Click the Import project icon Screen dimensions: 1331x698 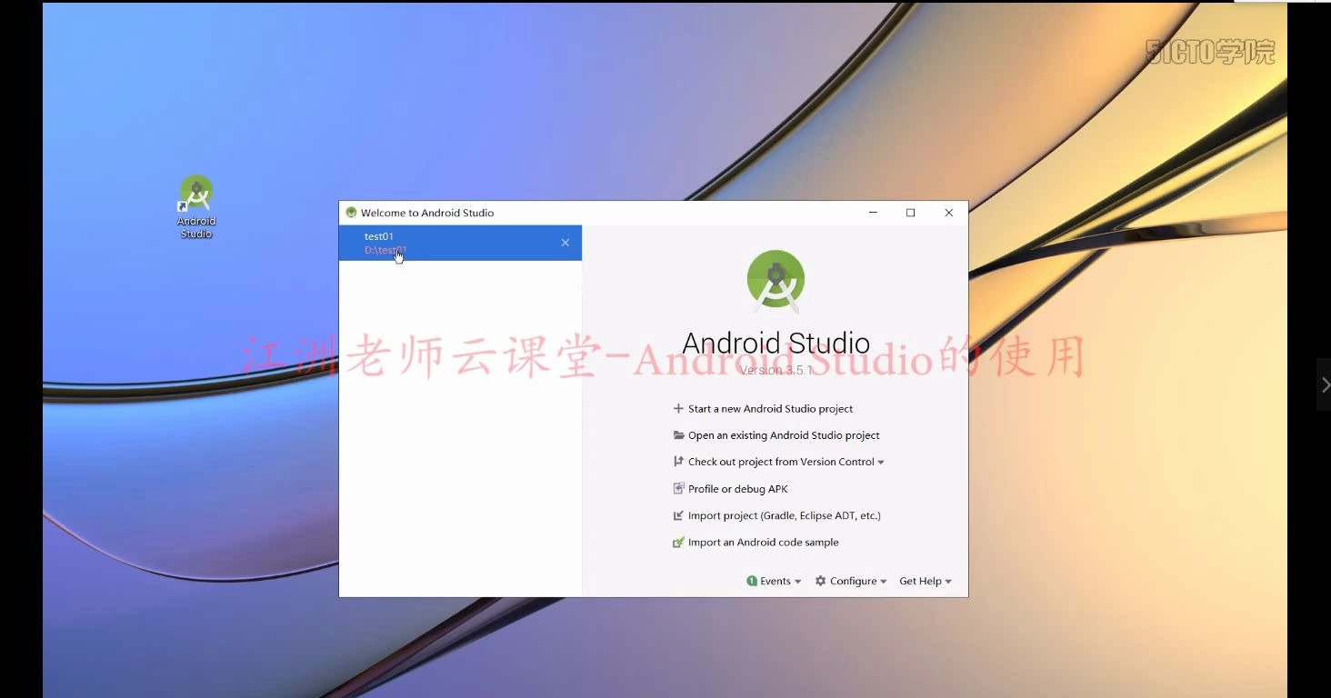678,515
